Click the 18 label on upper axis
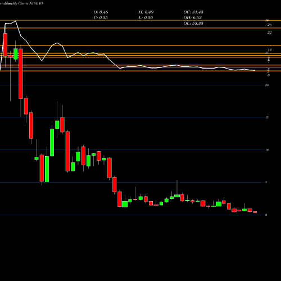This screenshot has width=281, height=281. point(270,50)
